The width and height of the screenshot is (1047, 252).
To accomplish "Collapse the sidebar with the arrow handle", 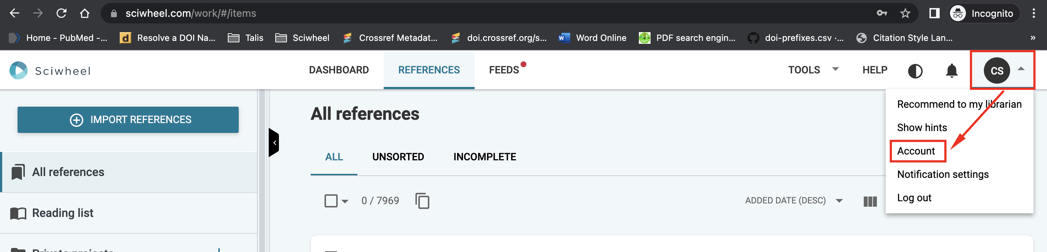I will click(x=274, y=143).
